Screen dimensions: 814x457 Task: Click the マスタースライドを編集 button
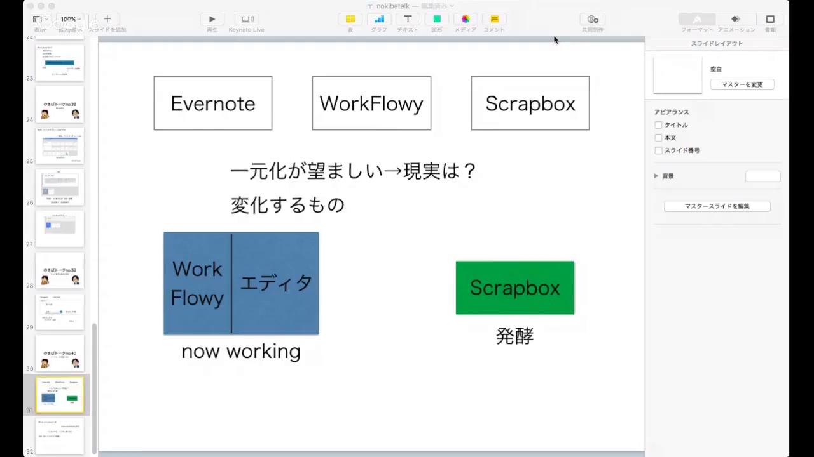click(717, 206)
